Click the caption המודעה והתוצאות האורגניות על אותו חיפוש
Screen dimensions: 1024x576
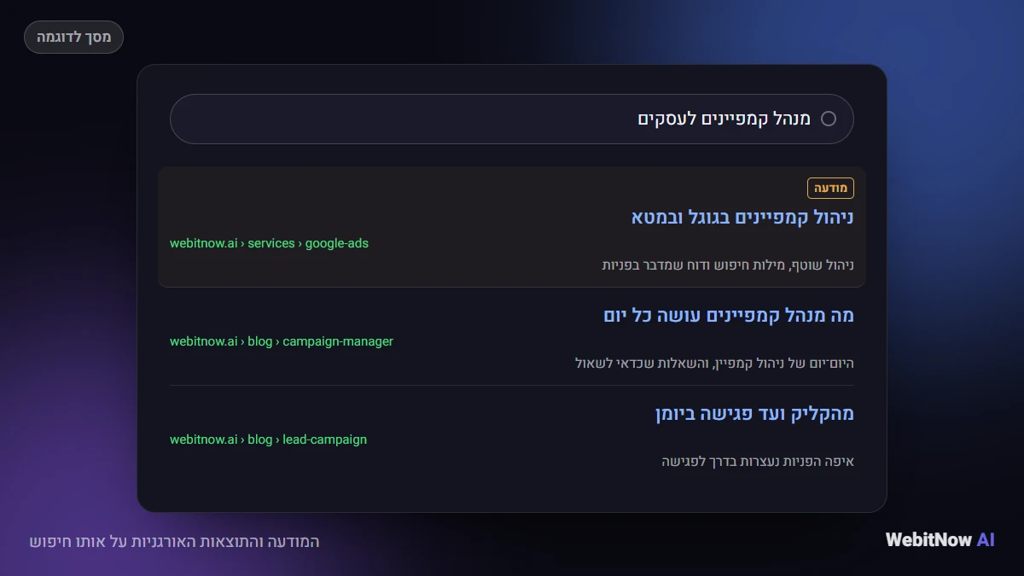pos(174,542)
